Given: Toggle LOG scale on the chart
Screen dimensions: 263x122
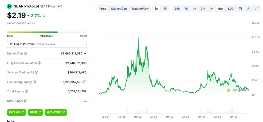Looking at the screenshot, I should click(x=231, y=9).
